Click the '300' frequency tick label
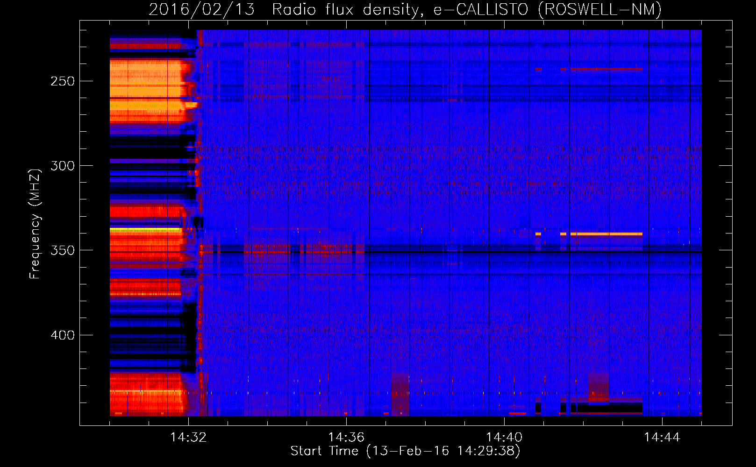Viewport: 756px width, 467px height. 63,166
